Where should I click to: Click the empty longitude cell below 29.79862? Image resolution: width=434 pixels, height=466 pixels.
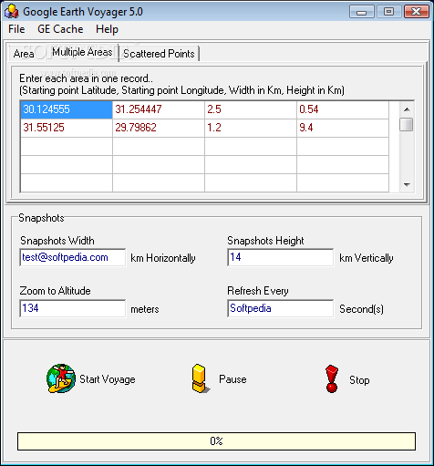pyautogui.click(x=159, y=146)
